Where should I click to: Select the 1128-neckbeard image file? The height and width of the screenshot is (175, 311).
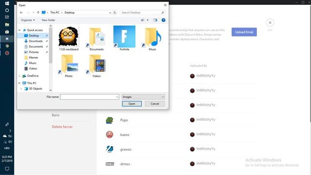69,38
